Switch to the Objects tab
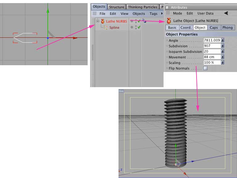The width and height of the screenshot is (237, 178). 99,7
